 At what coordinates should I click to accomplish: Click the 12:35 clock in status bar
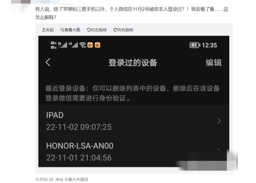tap(210, 45)
